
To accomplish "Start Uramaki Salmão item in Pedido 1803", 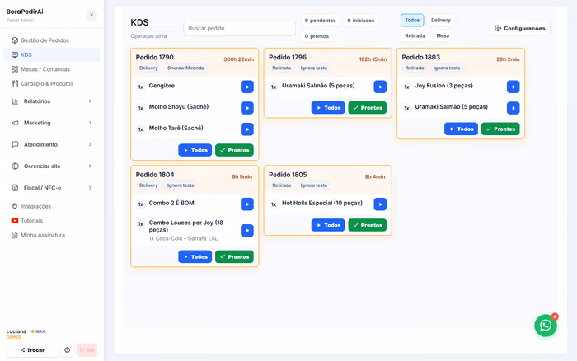I will [514, 108].
